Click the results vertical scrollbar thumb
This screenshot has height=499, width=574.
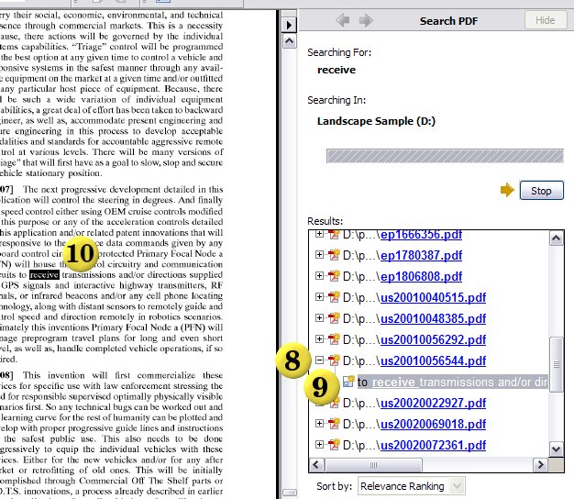557,365
